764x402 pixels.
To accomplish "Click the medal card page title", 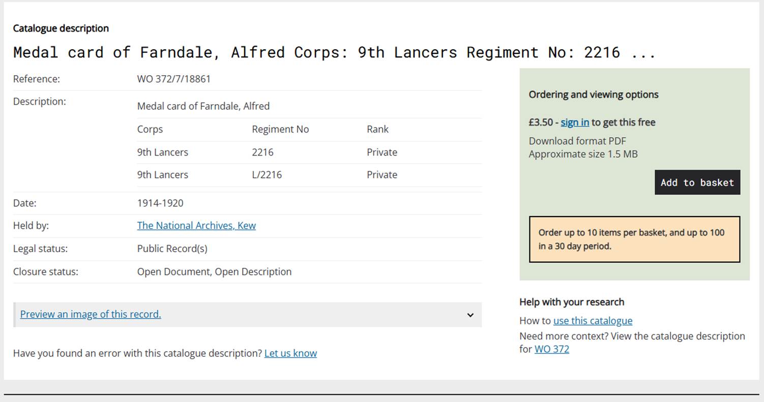I will [x=335, y=52].
